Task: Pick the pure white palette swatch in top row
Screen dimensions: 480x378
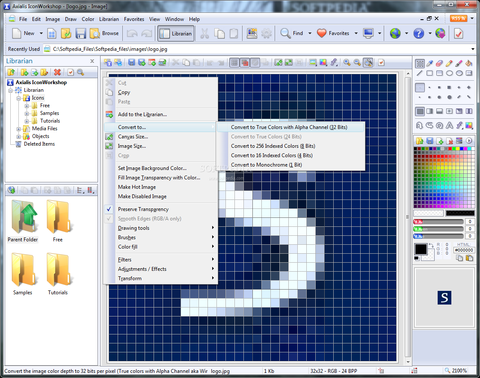Action: tap(473, 149)
